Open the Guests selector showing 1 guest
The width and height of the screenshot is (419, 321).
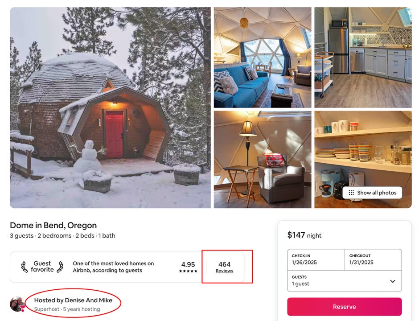pos(345,281)
